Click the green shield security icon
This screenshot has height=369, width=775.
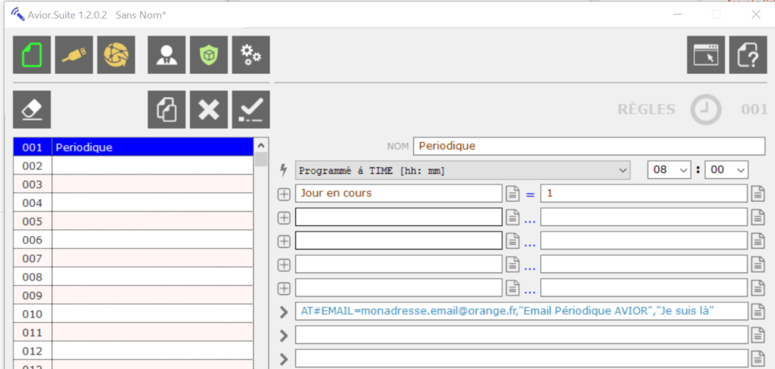[x=209, y=55]
